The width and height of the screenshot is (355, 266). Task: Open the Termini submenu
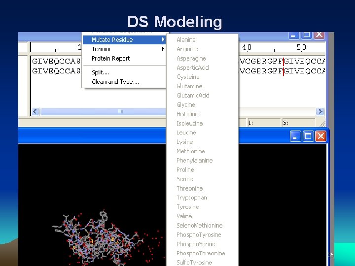(x=124, y=49)
